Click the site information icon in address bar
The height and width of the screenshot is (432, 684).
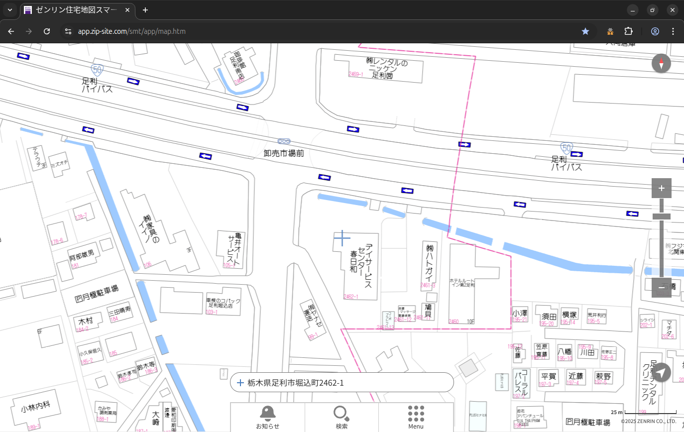point(68,31)
